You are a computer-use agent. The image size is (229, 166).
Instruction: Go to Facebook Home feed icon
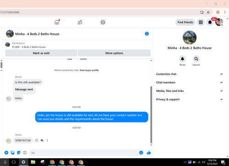(57, 22)
